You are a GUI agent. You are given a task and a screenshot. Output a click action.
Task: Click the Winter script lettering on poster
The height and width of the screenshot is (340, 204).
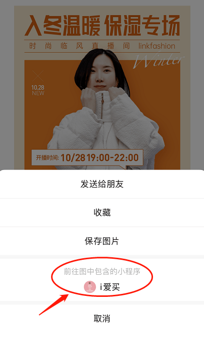[x=158, y=60]
